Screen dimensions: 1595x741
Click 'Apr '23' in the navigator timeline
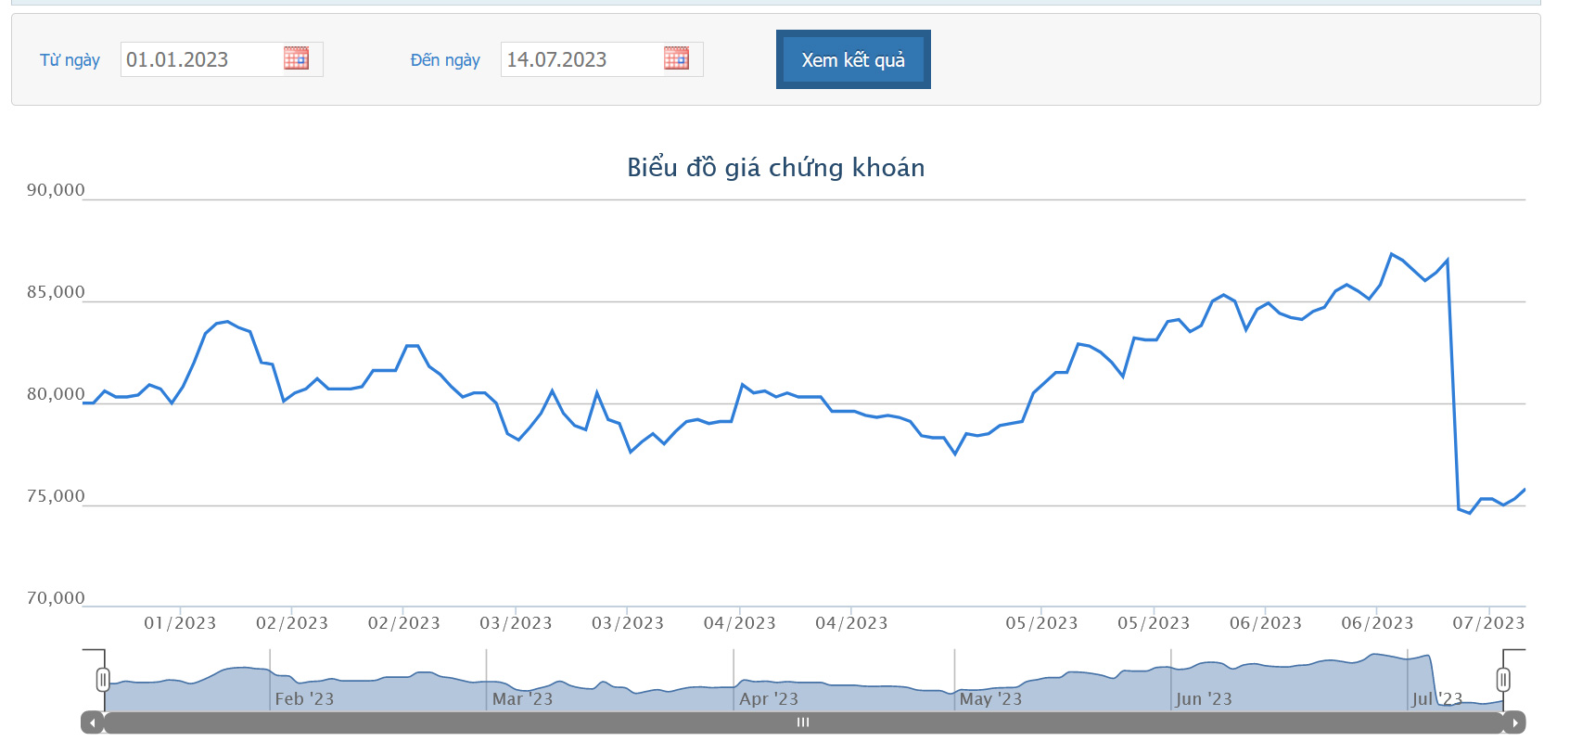pos(768,698)
